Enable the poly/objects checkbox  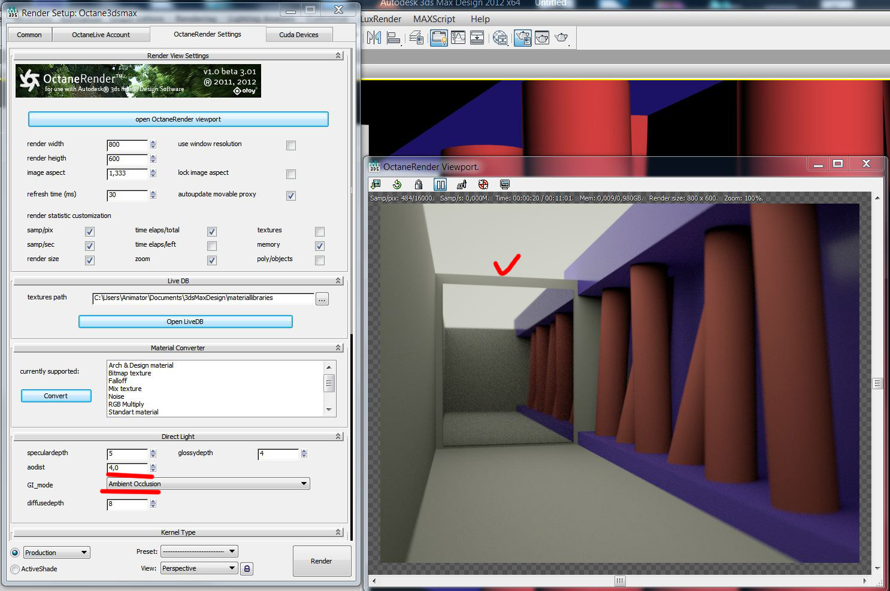[x=320, y=260]
